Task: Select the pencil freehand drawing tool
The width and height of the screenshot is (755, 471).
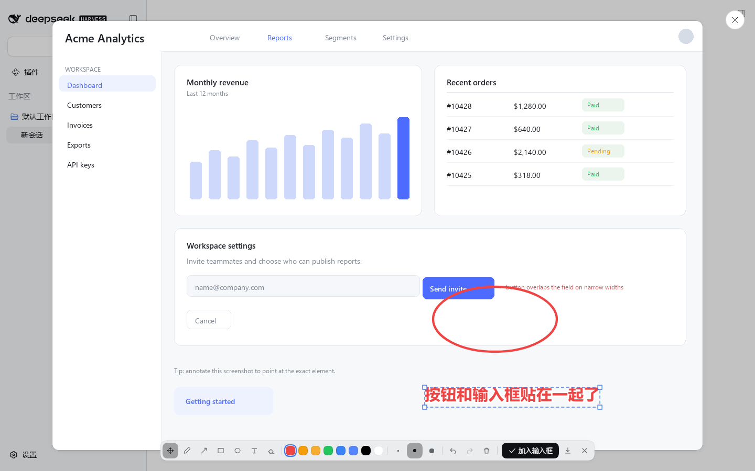Action: 187,451
